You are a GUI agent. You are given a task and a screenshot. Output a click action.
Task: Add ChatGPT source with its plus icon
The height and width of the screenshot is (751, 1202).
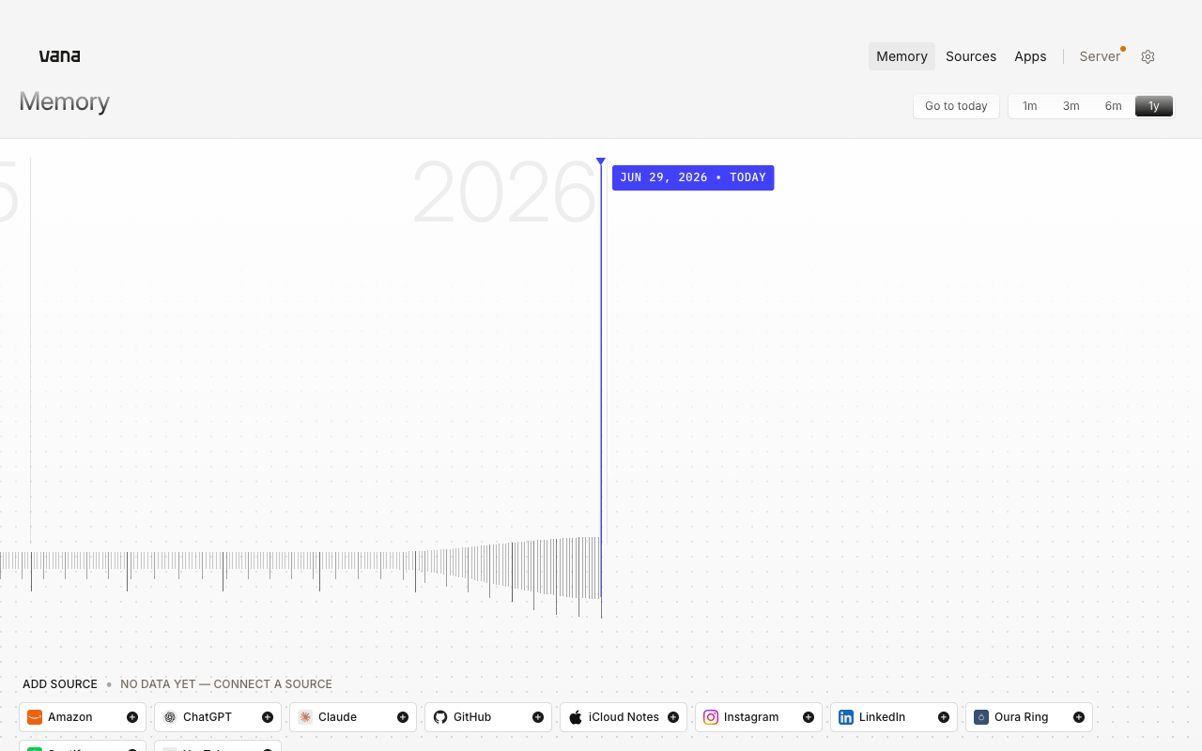268,717
